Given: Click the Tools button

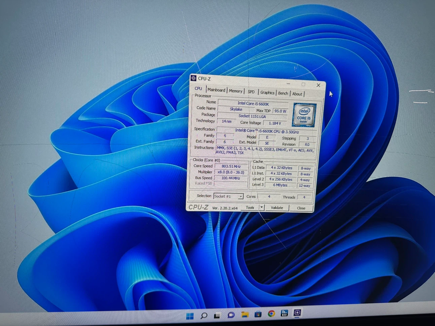Looking at the screenshot, I should (x=250, y=207).
